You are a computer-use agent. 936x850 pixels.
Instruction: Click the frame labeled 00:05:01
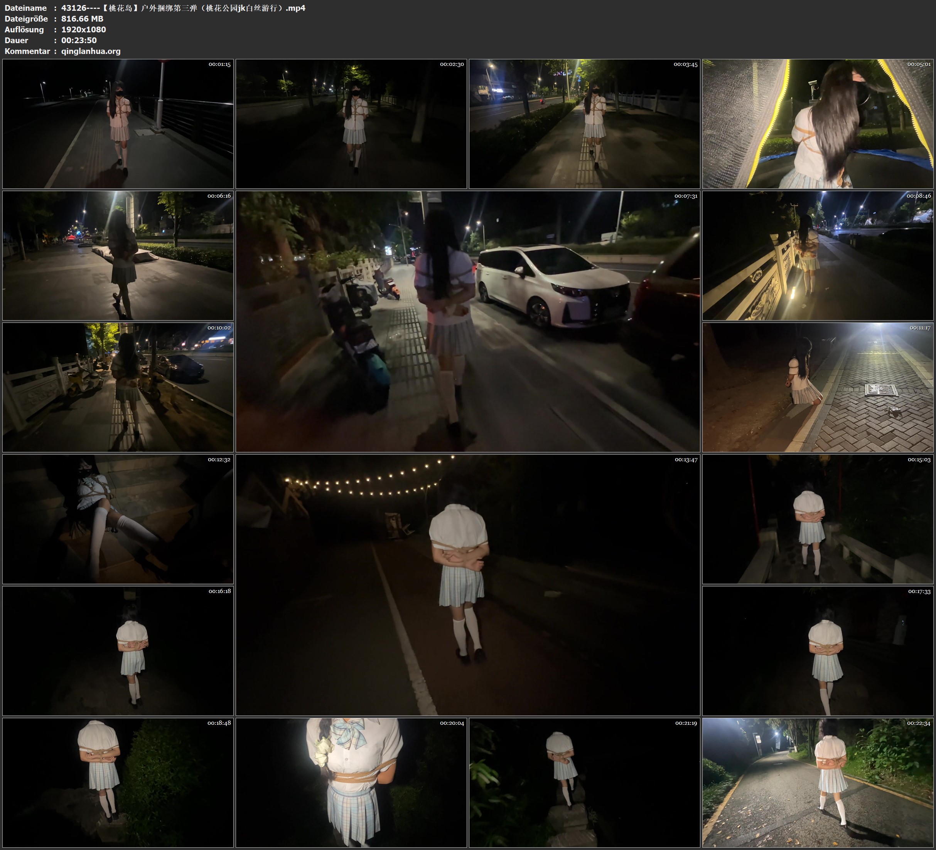(x=818, y=123)
